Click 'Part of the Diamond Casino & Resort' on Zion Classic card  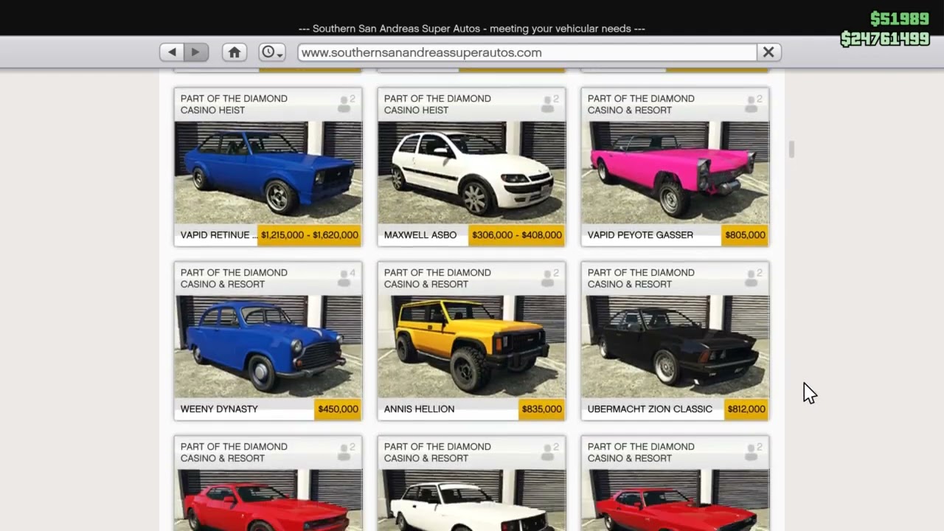point(641,278)
